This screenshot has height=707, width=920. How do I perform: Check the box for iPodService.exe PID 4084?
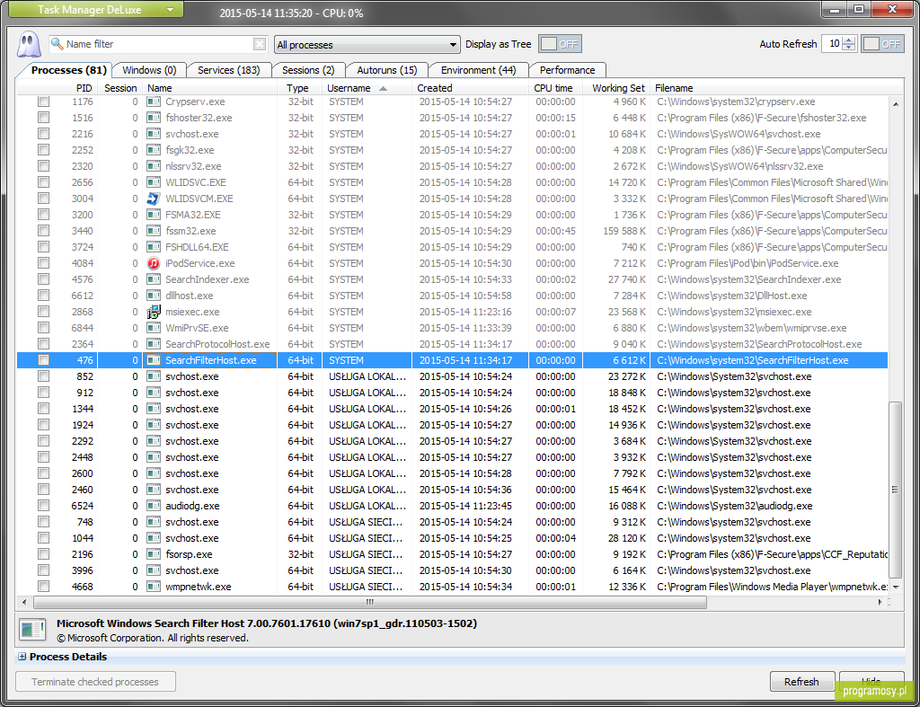click(x=43, y=263)
